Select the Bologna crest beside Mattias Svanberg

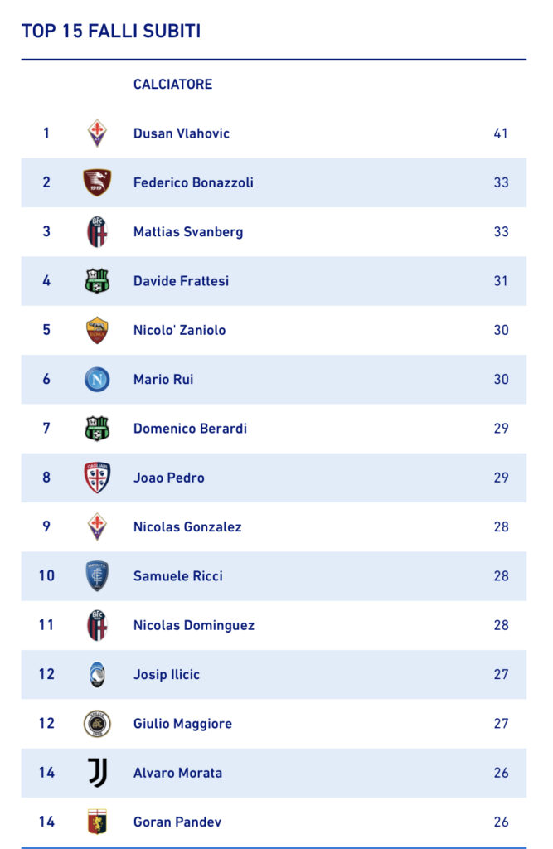click(97, 232)
